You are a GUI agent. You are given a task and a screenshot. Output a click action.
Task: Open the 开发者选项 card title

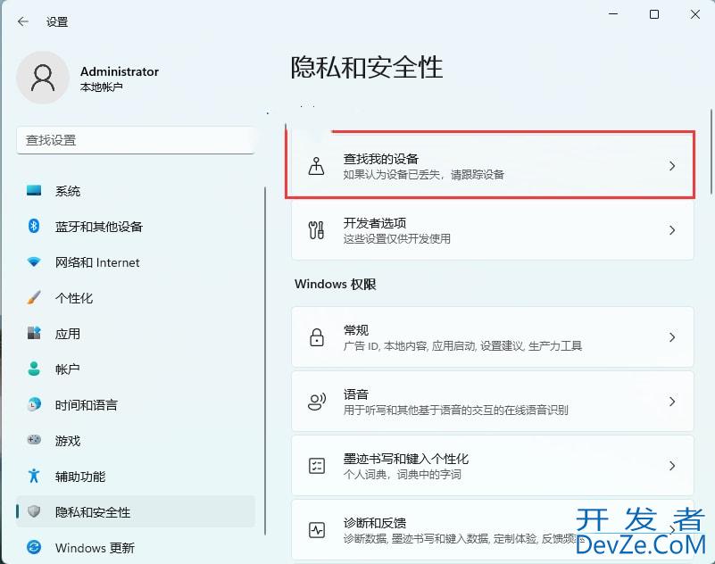(375, 223)
